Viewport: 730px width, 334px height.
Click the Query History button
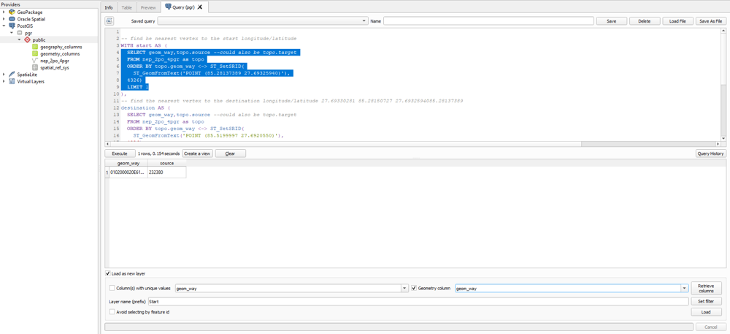(710, 153)
